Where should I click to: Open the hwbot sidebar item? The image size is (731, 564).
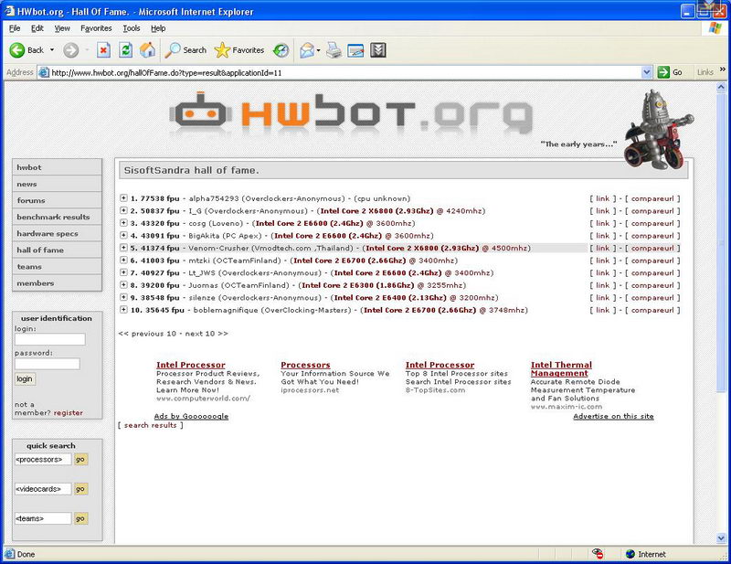tap(57, 167)
